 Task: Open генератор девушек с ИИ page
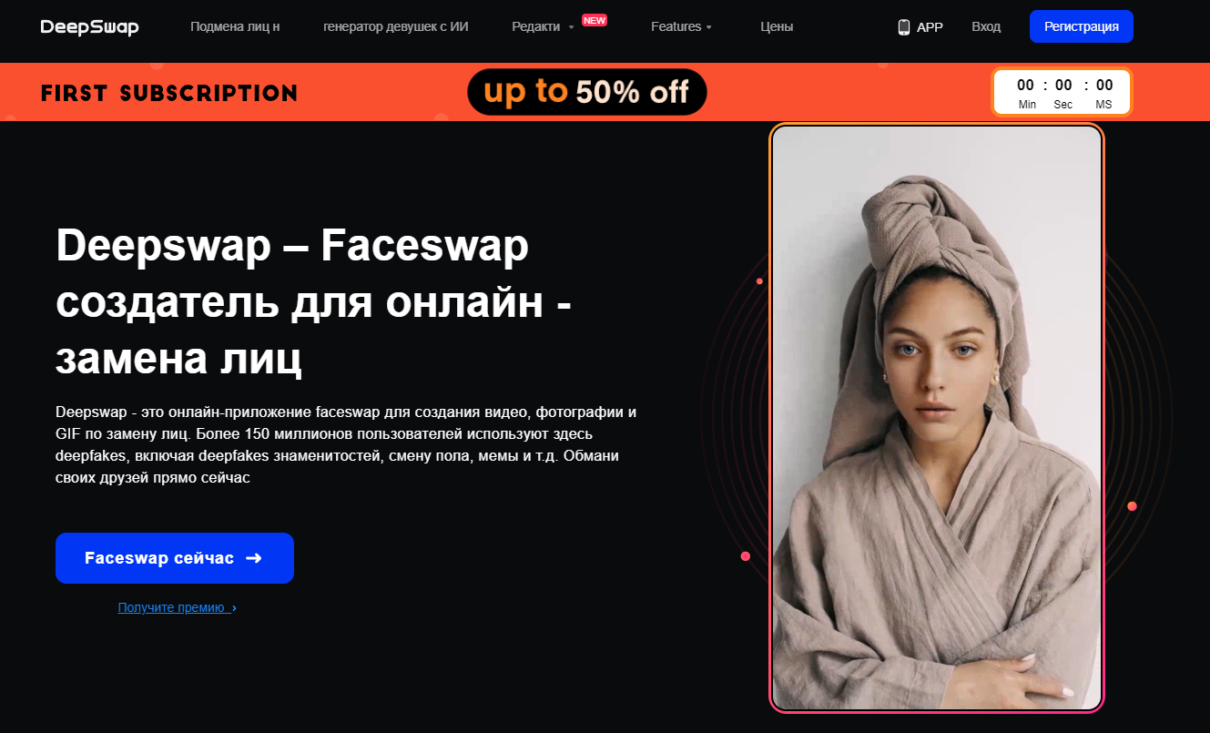396,27
